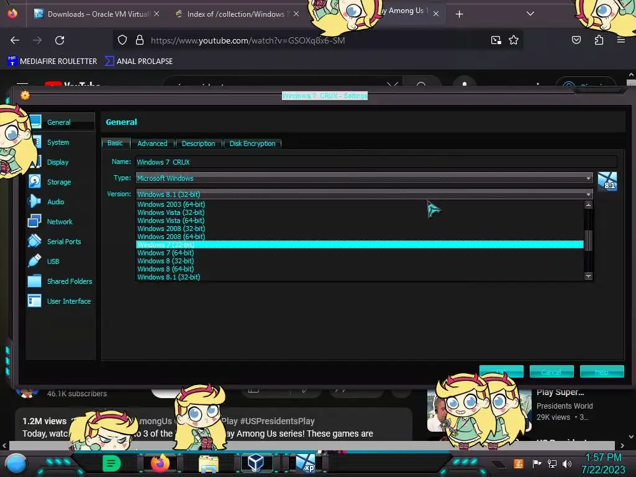Open the Serial Ports settings category
This screenshot has height=477, width=636.
coord(64,242)
